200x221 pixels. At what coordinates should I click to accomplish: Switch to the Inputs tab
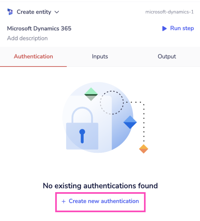tap(100, 56)
